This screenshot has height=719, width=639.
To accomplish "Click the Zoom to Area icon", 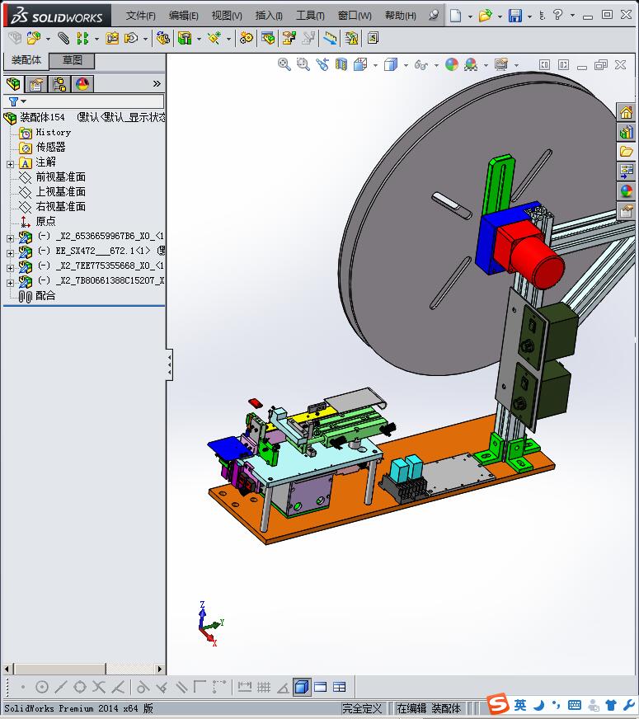I will coord(303,64).
